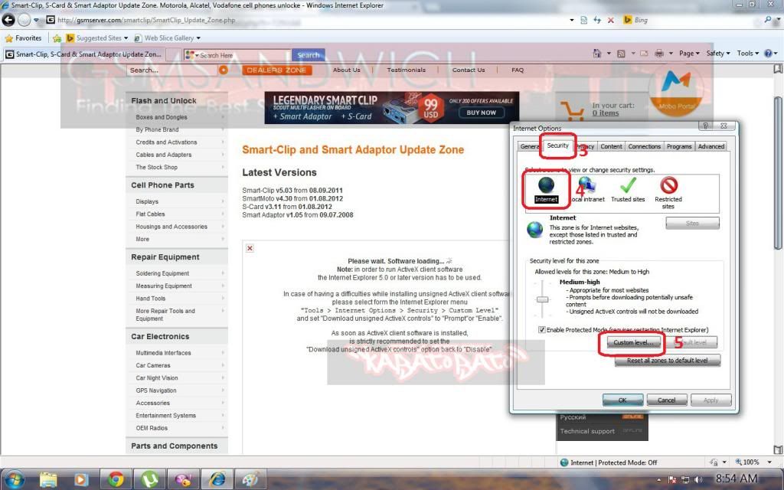The height and width of the screenshot is (490, 784).
Task: Open the Print dropdown arrow
Action: click(x=671, y=54)
